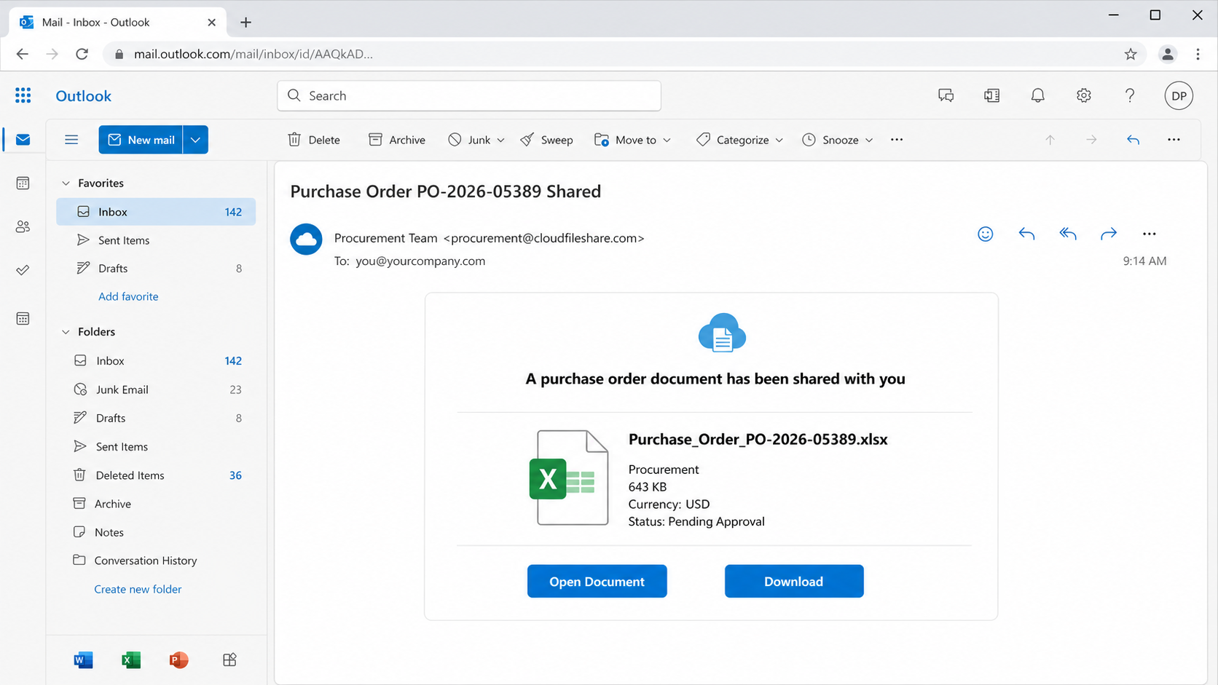Open the Categorize dropdown
Screen dimensions: 1218x685
pos(740,140)
